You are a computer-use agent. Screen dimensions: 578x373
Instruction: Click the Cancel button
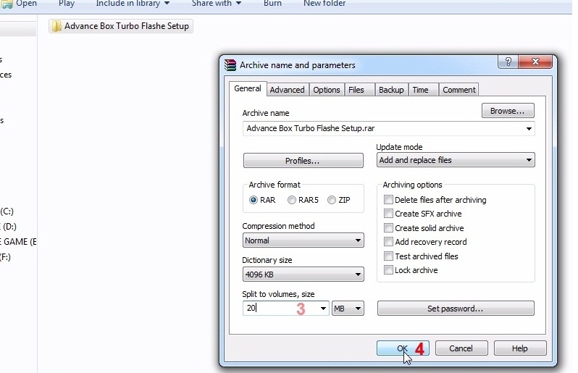(461, 348)
